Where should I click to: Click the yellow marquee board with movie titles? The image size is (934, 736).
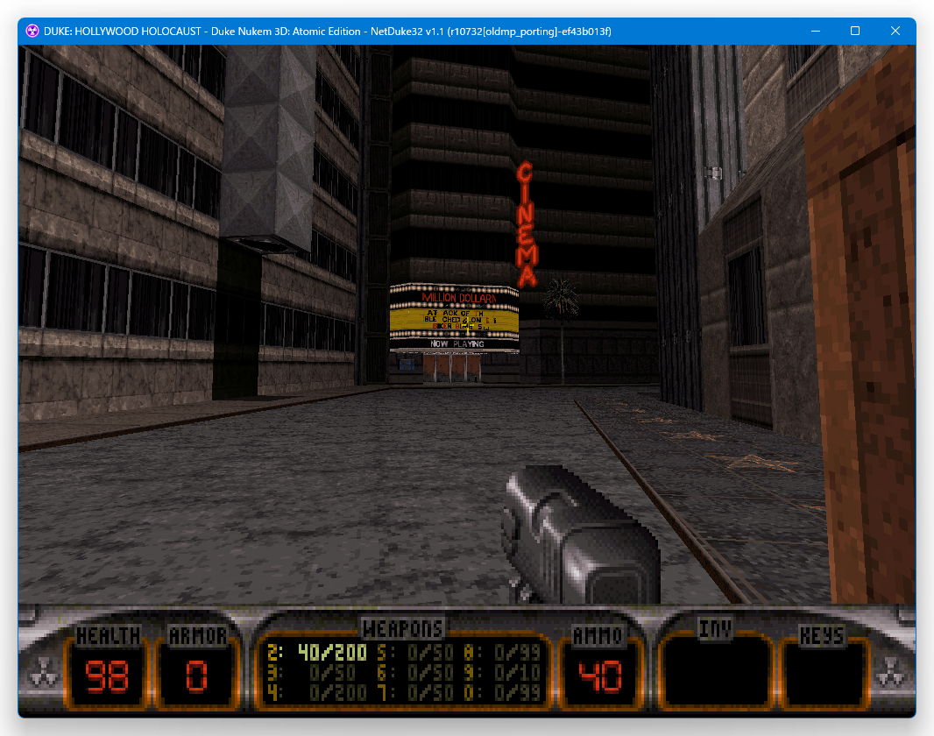point(454,319)
